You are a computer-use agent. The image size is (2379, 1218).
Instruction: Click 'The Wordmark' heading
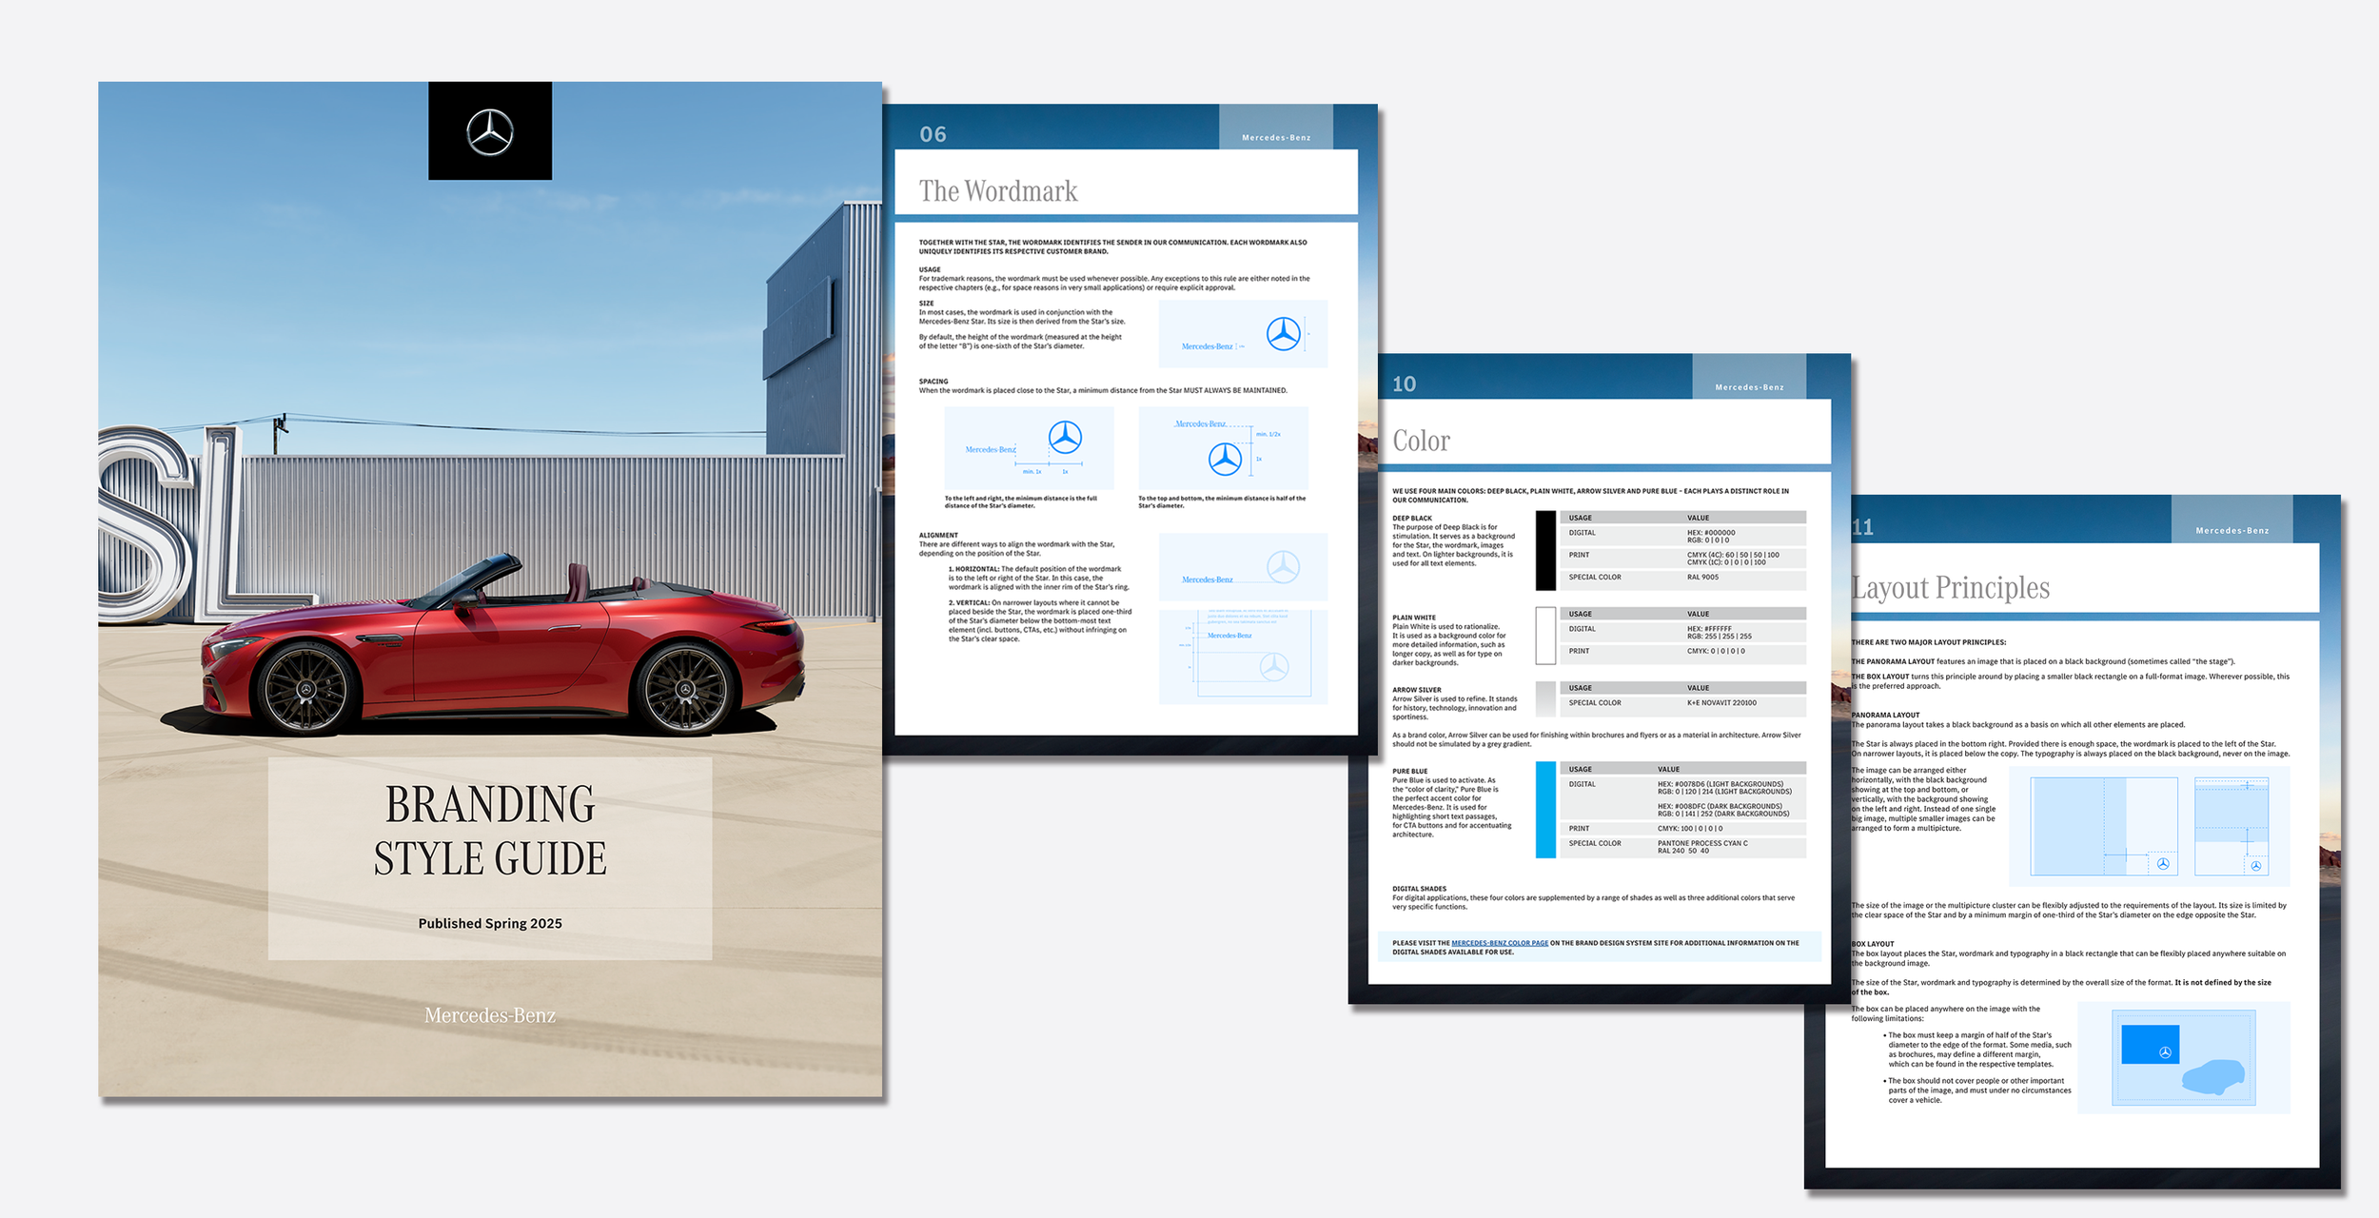point(998,191)
